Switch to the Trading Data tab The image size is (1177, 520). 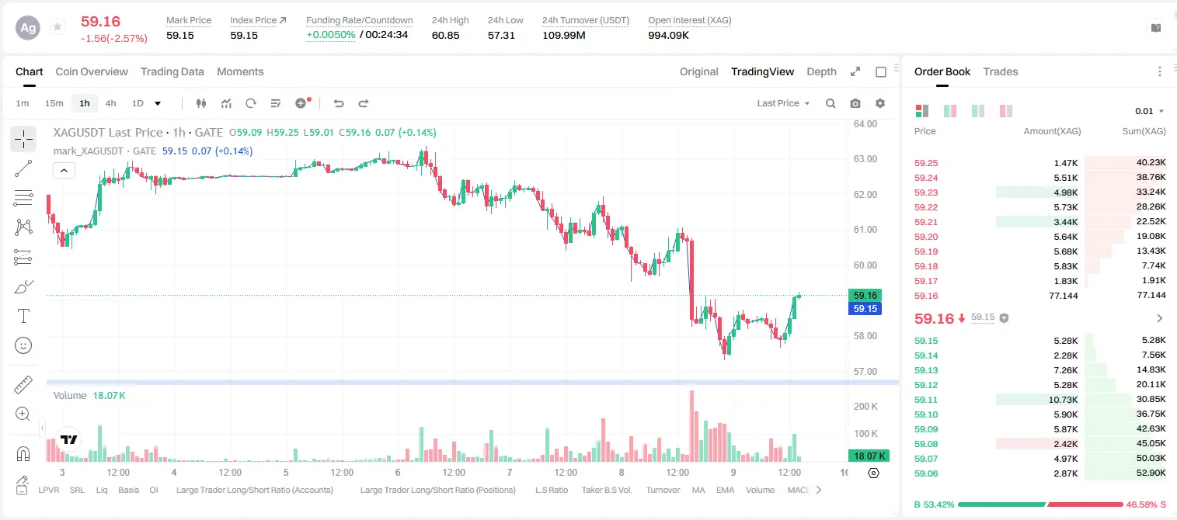[172, 71]
